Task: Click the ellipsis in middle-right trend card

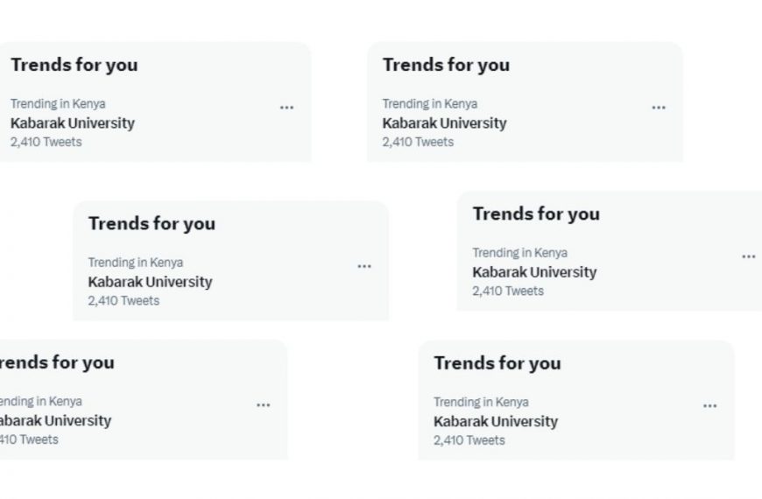Action: (x=749, y=257)
